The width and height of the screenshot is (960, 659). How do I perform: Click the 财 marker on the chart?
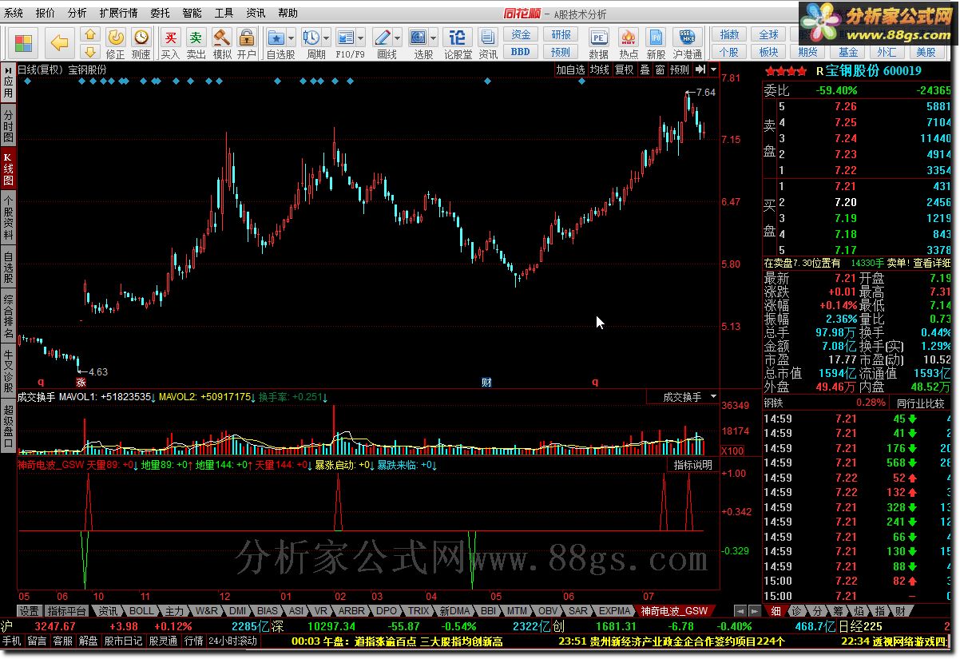[x=486, y=383]
